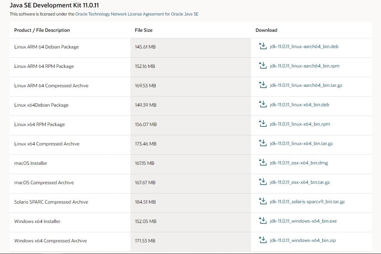Screen dimensions: 381x254
Task: Select Linux ARM 64 Debian Package text
Action: click(x=47, y=47)
